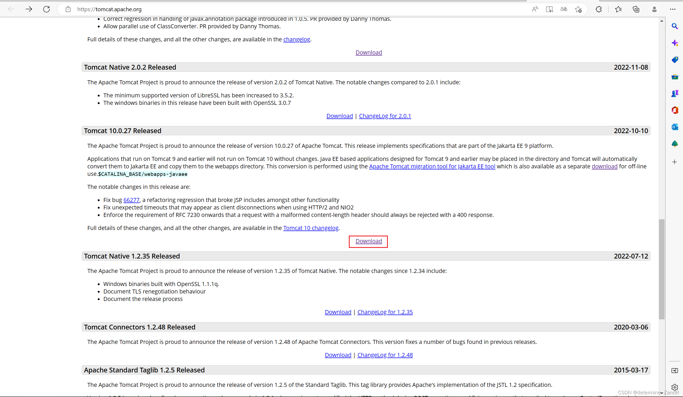Click the separate download link for off-line use
This screenshot has height=397, width=683.
click(x=604, y=166)
